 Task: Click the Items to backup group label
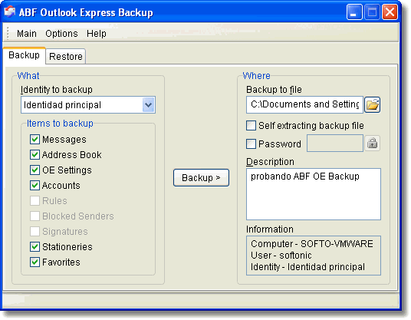(60, 124)
